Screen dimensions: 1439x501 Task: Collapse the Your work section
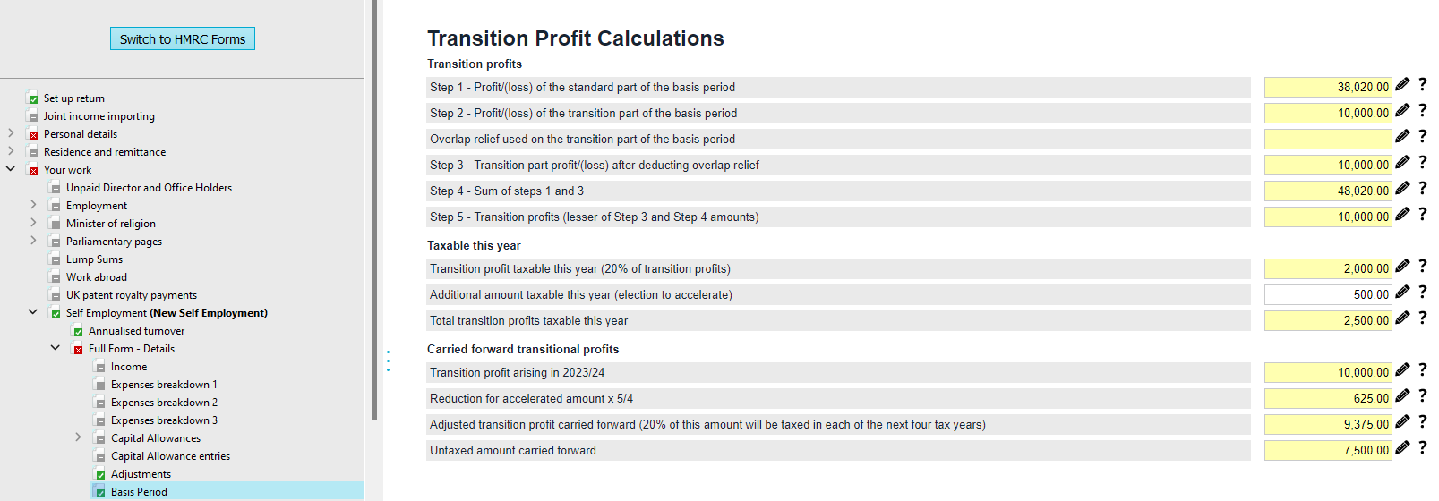pos(11,168)
